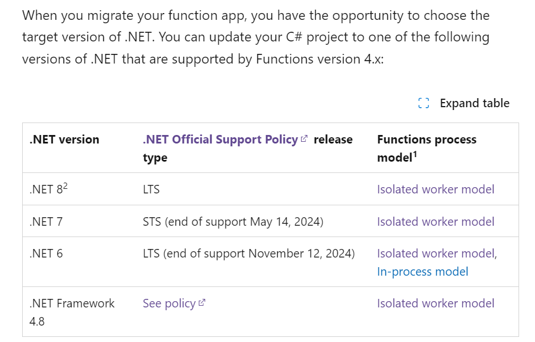
Task: Click external-link icon after See policy
Action: click(202, 302)
